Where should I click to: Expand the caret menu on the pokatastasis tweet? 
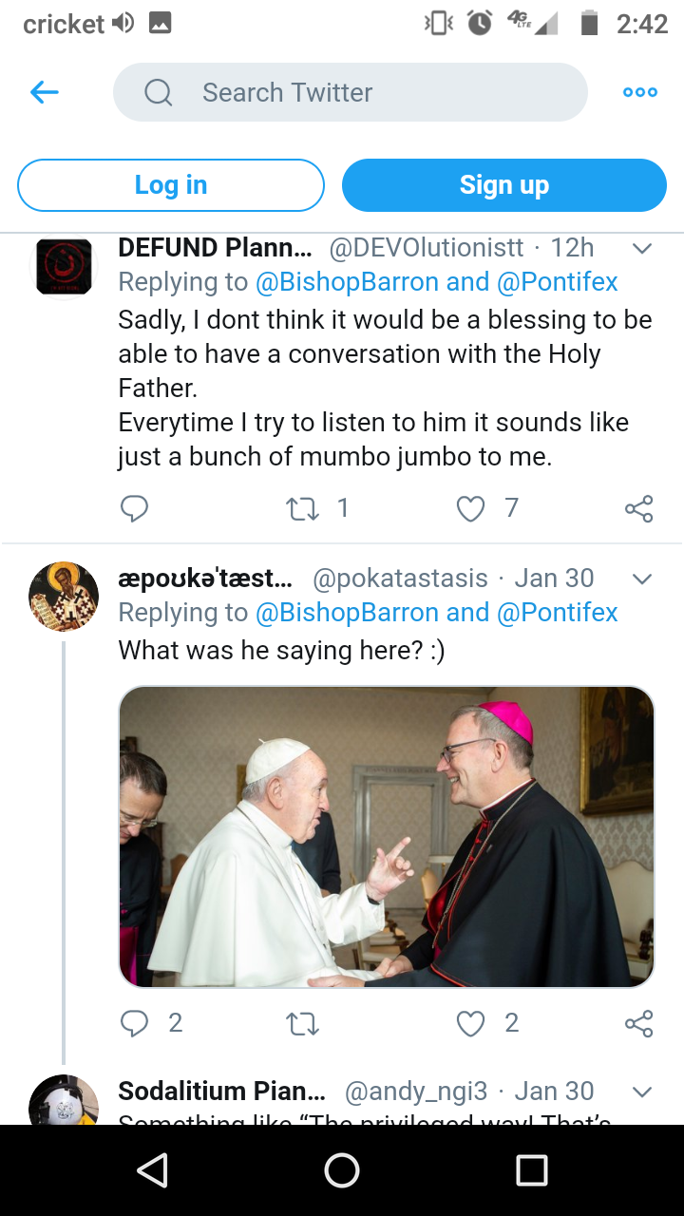coord(642,579)
